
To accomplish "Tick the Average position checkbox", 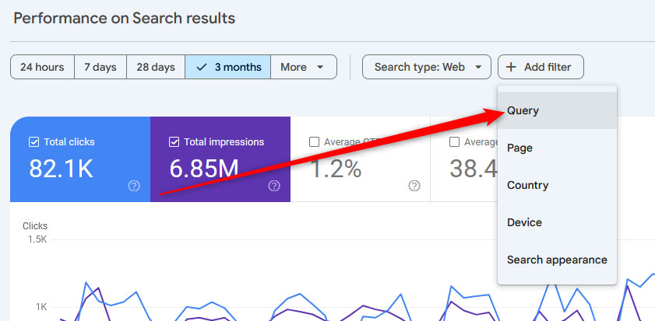I will [x=454, y=142].
